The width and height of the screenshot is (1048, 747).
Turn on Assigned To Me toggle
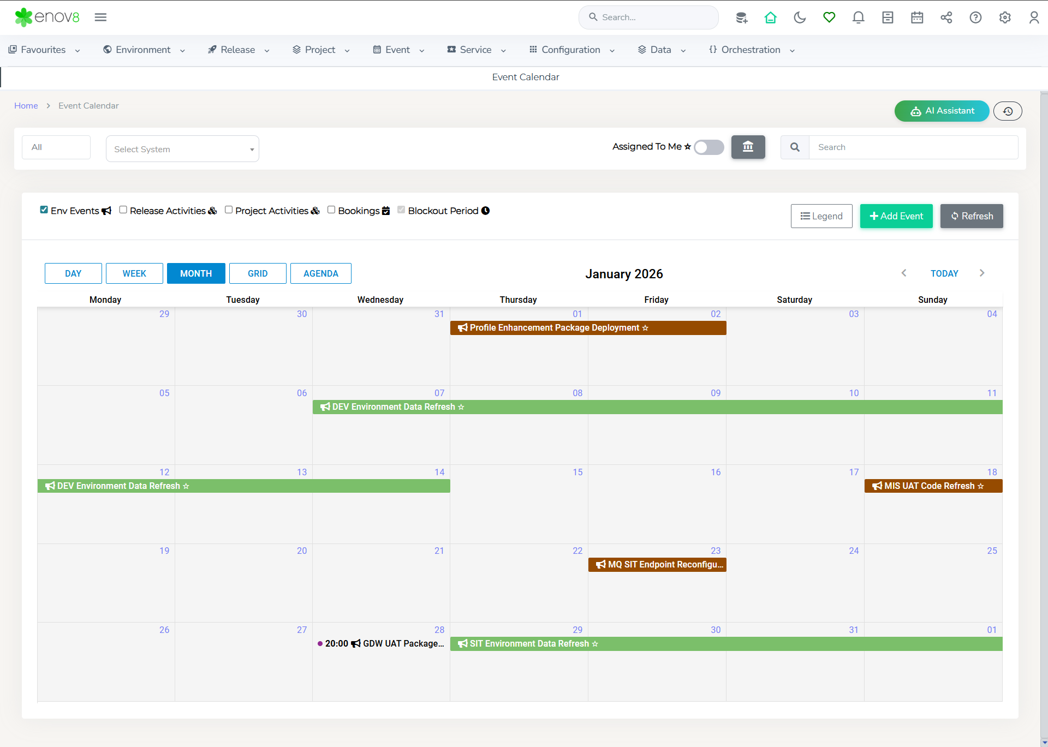pos(708,147)
